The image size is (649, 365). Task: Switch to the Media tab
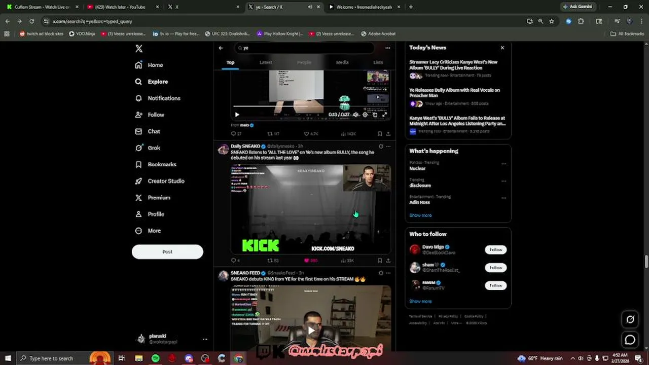coord(342,62)
